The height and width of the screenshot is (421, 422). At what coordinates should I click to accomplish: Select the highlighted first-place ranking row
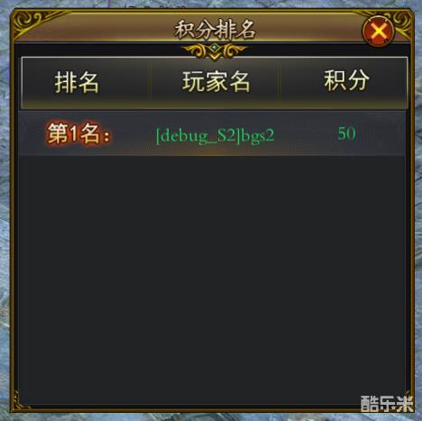pos(212,133)
